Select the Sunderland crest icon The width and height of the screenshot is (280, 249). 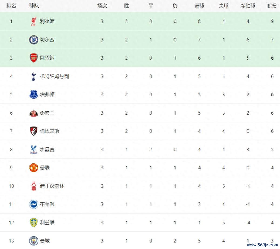click(x=33, y=113)
